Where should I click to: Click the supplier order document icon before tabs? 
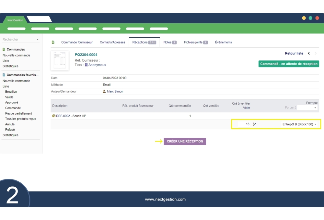click(53, 42)
